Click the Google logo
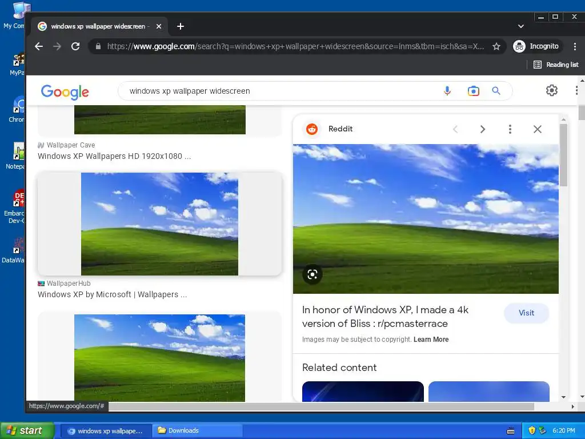585x439 pixels. click(x=65, y=91)
